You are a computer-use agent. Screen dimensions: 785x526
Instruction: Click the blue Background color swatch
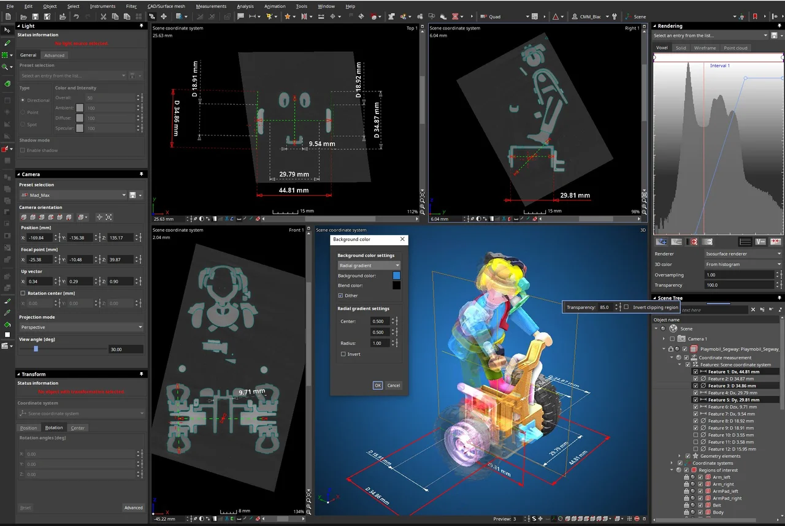pos(396,275)
